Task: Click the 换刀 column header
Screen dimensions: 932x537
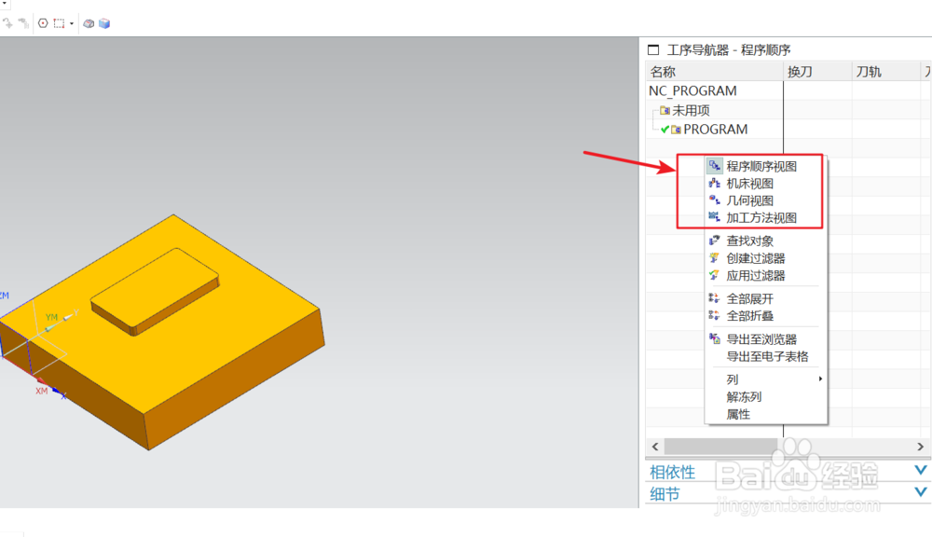Action: (x=817, y=72)
